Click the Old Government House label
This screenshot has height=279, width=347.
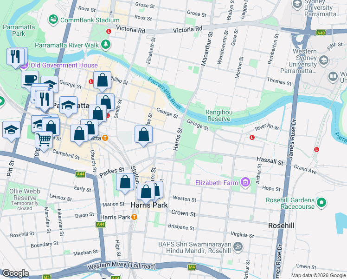tap(64, 65)
